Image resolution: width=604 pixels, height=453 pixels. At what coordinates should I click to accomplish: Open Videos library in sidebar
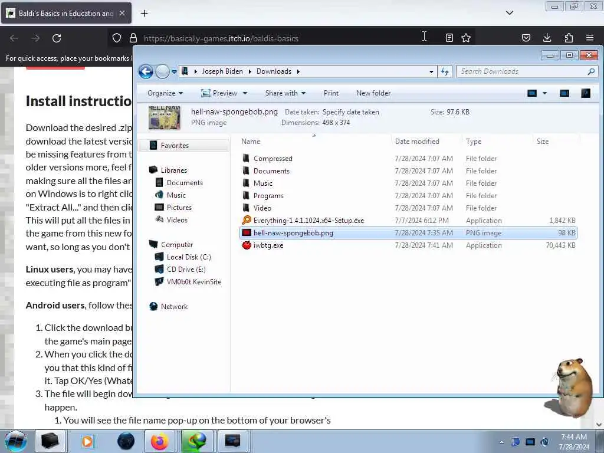click(177, 219)
